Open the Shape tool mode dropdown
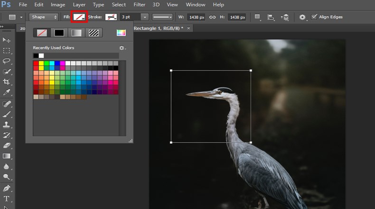This screenshot has height=209, width=375. 44,17
